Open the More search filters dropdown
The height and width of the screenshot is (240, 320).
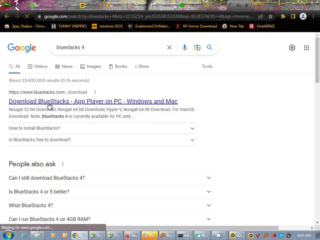tap(142, 67)
